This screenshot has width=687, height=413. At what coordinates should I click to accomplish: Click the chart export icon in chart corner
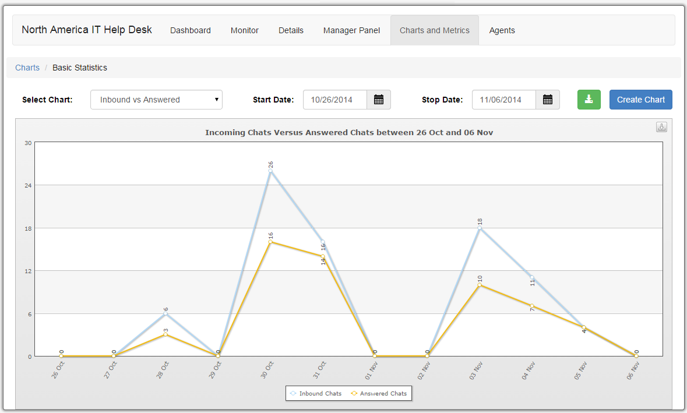point(661,127)
